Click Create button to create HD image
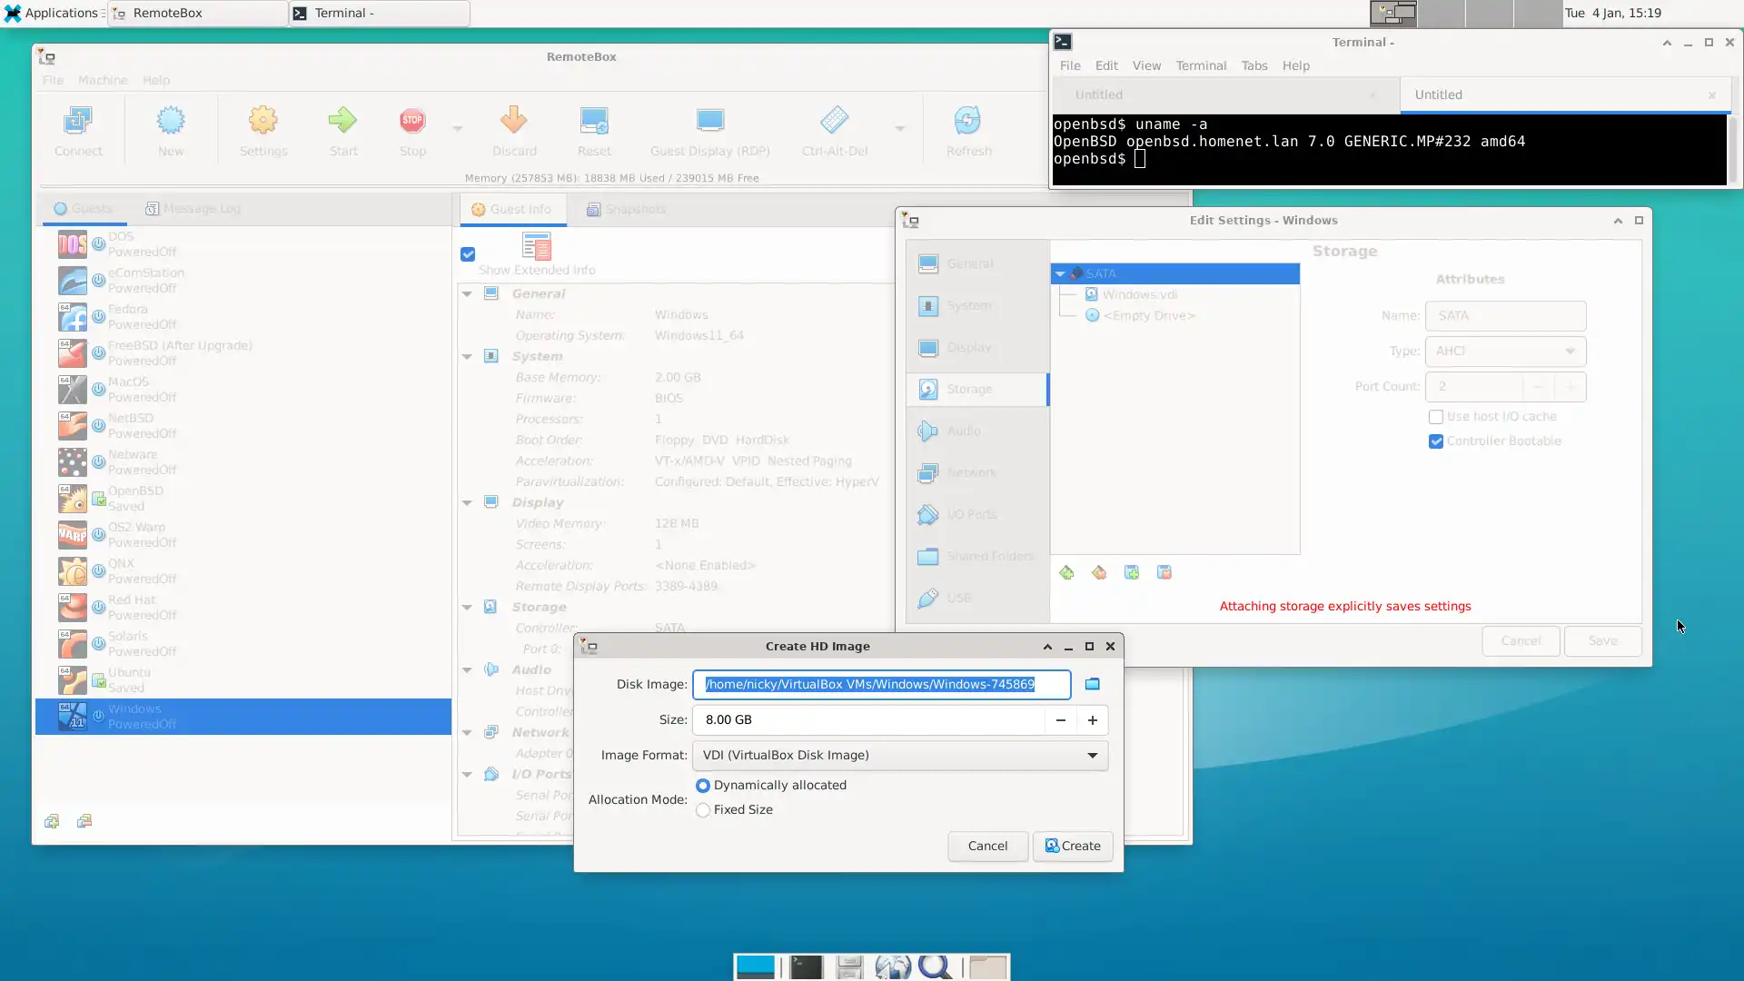Image resolution: width=1744 pixels, height=981 pixels. 1072,845
